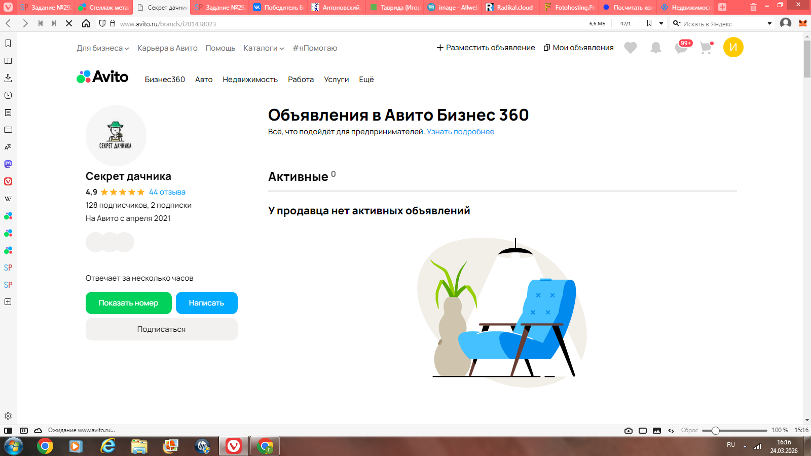The image size is (811, 456).
Task: Click the Написать button
Action: tap(207, 303)
